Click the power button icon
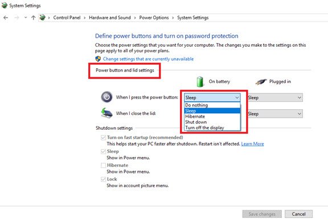This screenshot has width=328, height=219. tap(106, 97)
